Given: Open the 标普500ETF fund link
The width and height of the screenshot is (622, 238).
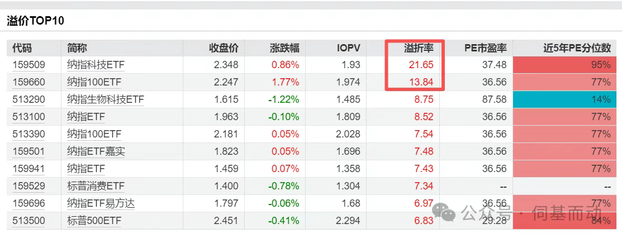Looking at the screenshot, I should pos(94,221).
